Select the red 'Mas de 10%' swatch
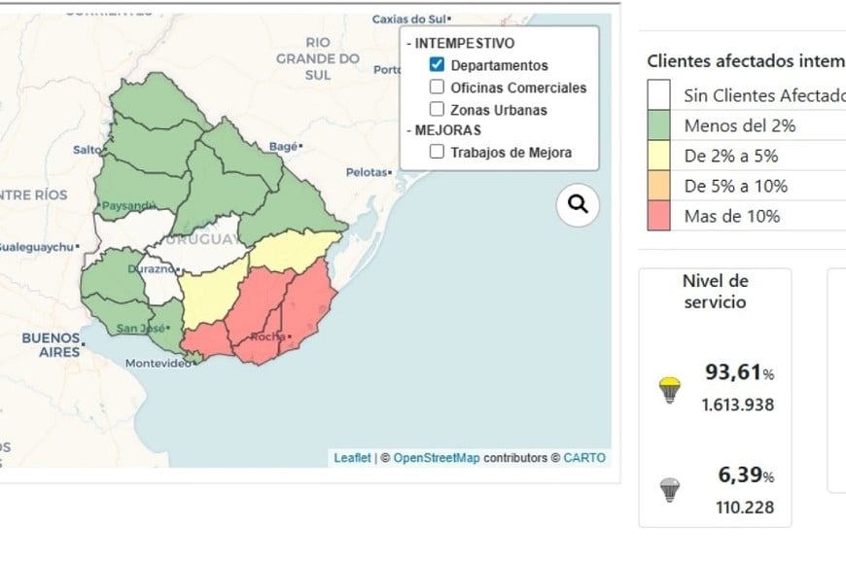 [x=657, y=216]
